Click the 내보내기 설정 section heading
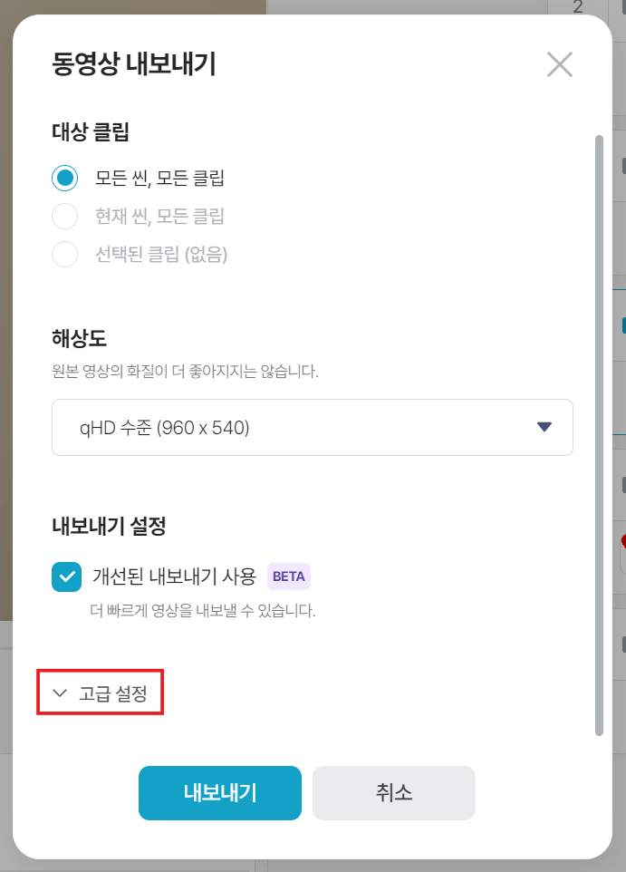The height and width of the screenshot is (872, 626). pyautogui.click(x=109, y=526)
